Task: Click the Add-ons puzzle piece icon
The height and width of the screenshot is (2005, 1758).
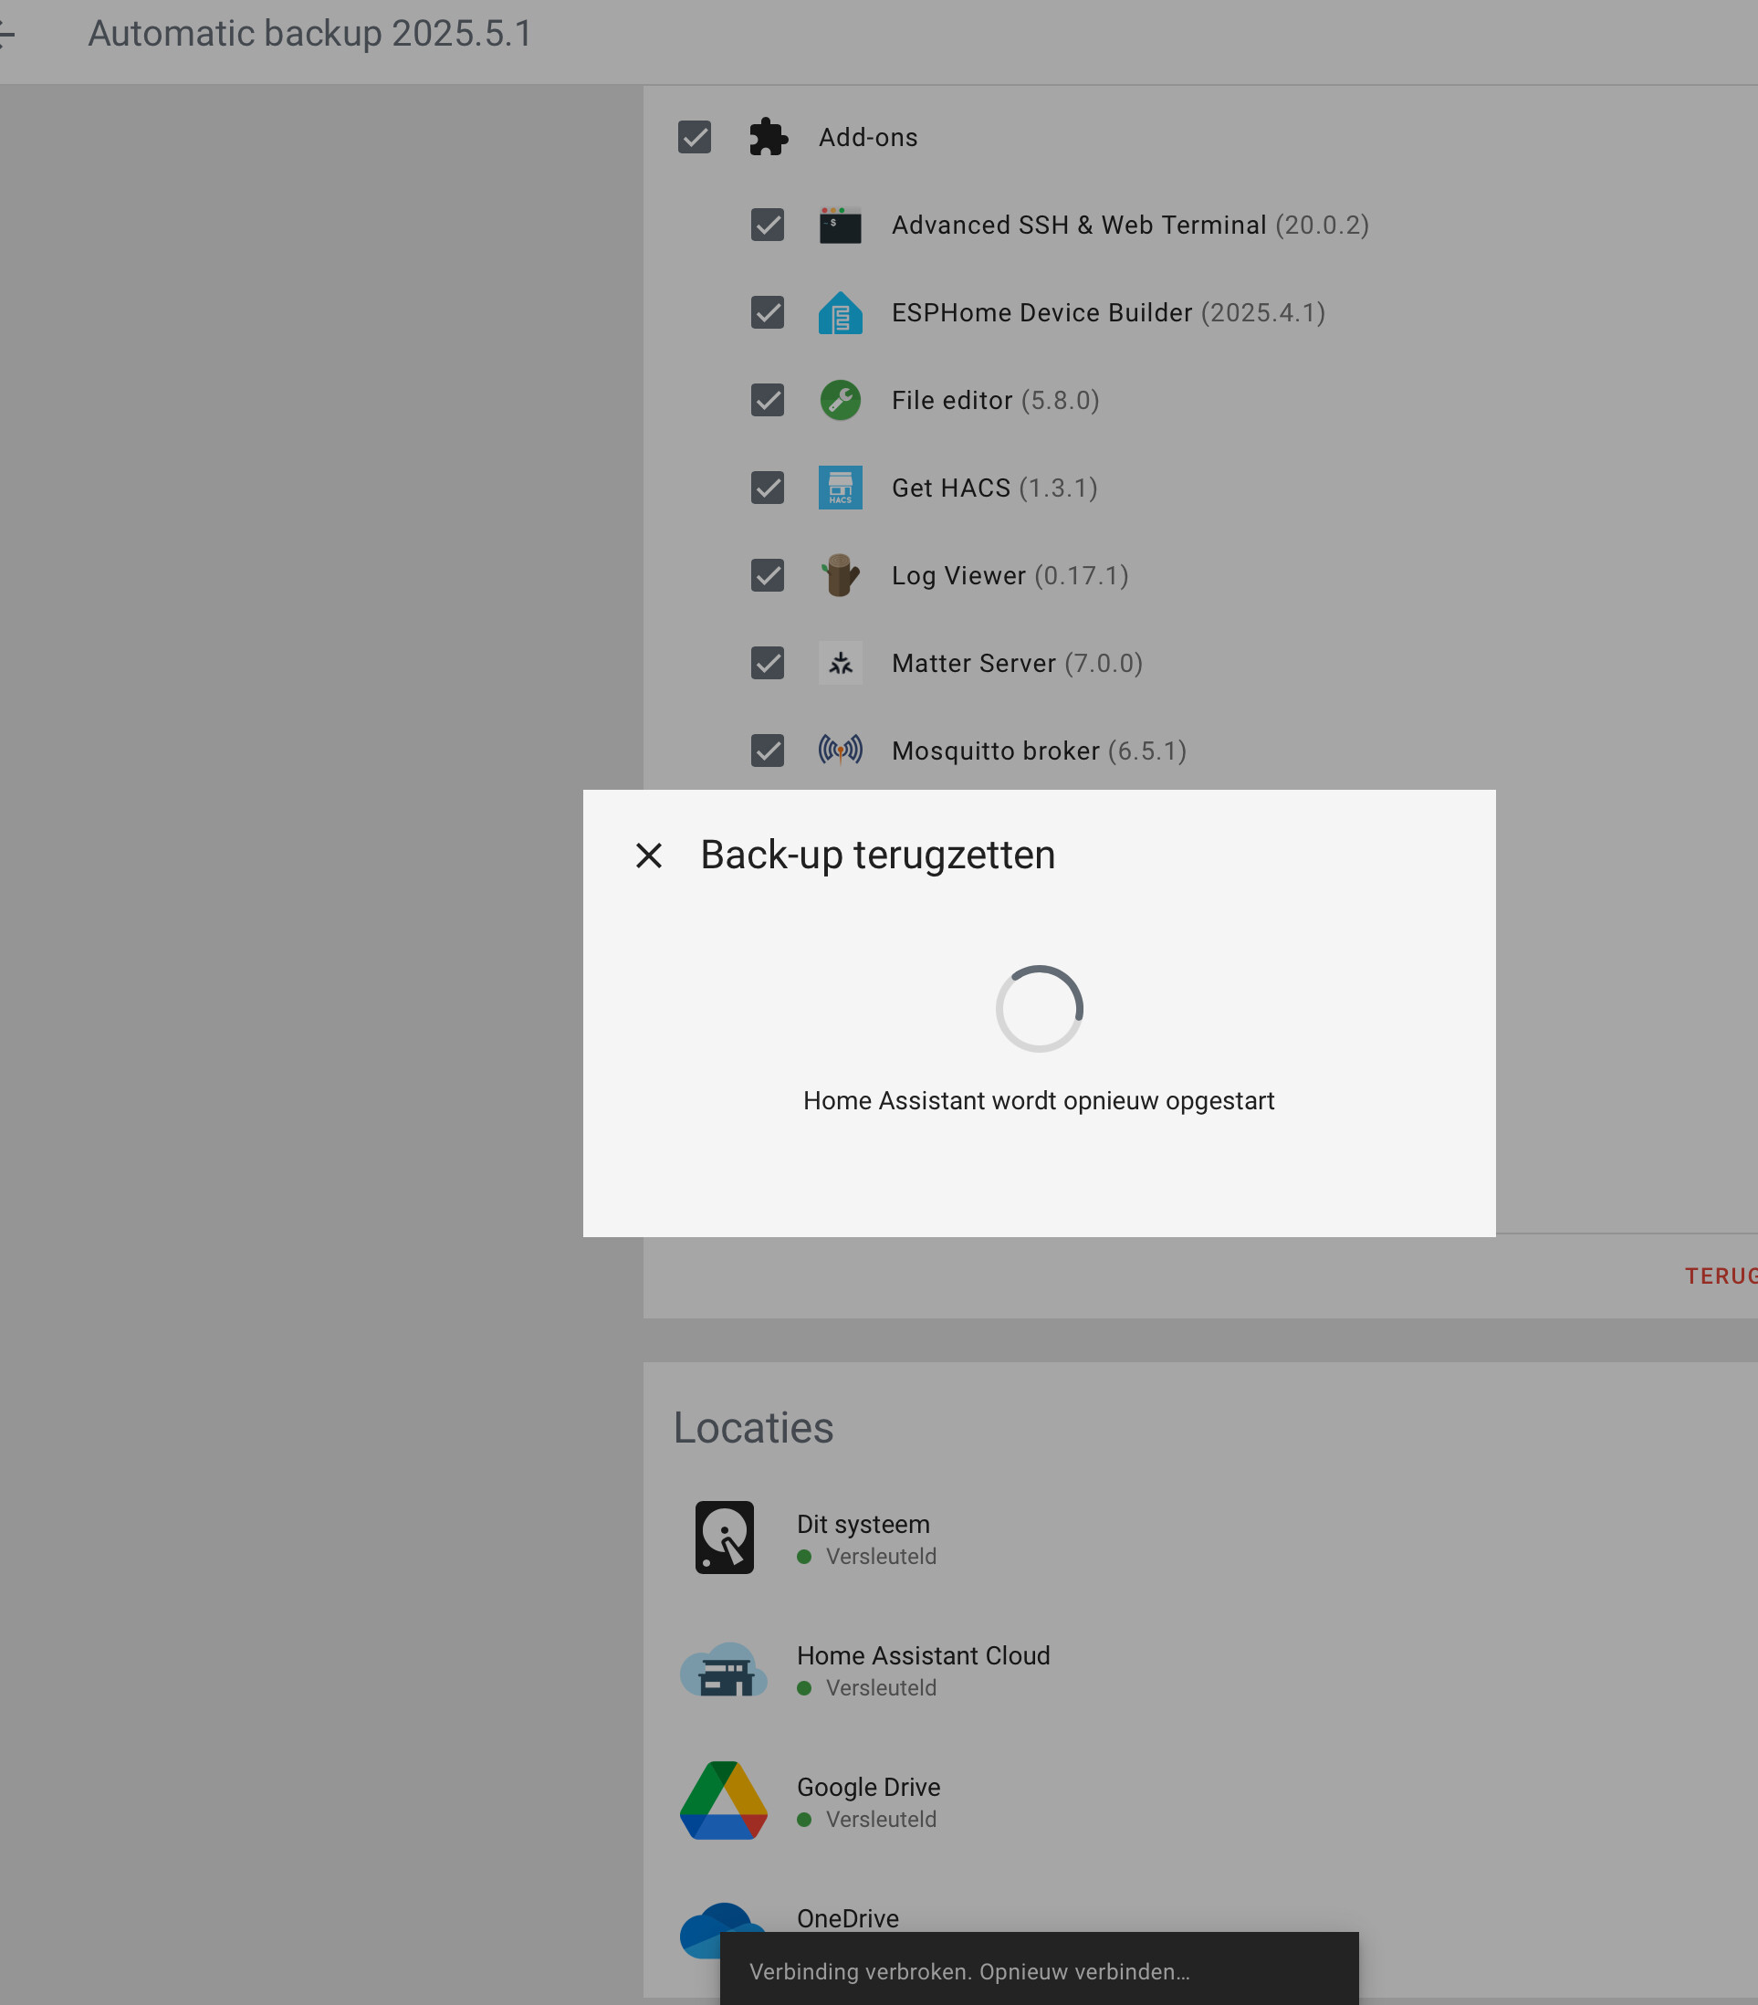Action: point(768,137)
